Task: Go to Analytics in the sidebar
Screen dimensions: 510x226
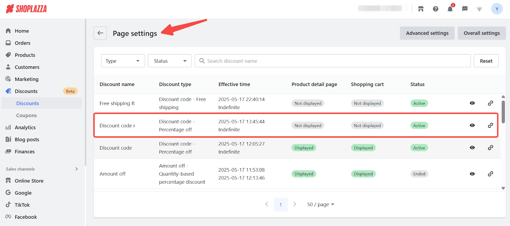Action: [25, 127]
